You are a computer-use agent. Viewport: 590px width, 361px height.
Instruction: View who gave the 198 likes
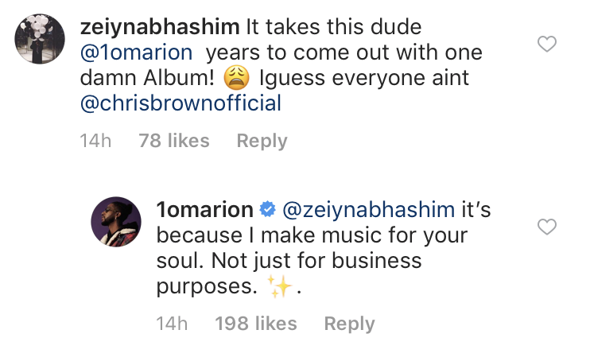255,324
